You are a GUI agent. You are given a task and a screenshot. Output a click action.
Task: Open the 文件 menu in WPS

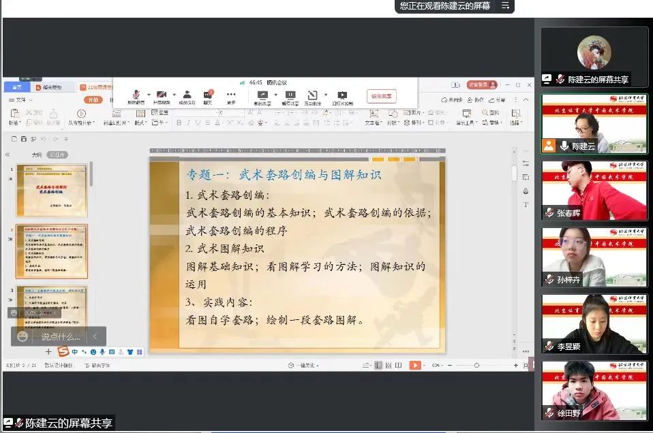(x=20, y=100)
